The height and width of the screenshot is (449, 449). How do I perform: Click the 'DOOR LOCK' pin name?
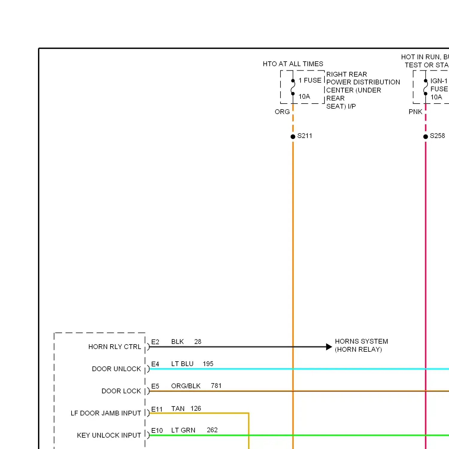pos(121,391)
